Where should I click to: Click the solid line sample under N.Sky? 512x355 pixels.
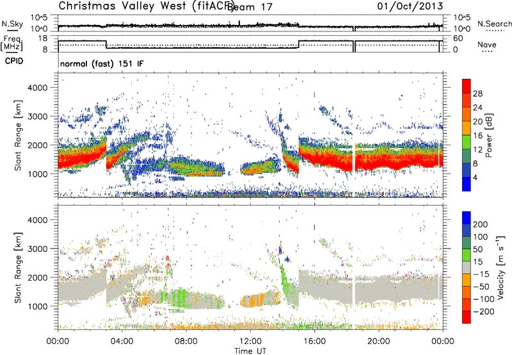click(12, 31)
